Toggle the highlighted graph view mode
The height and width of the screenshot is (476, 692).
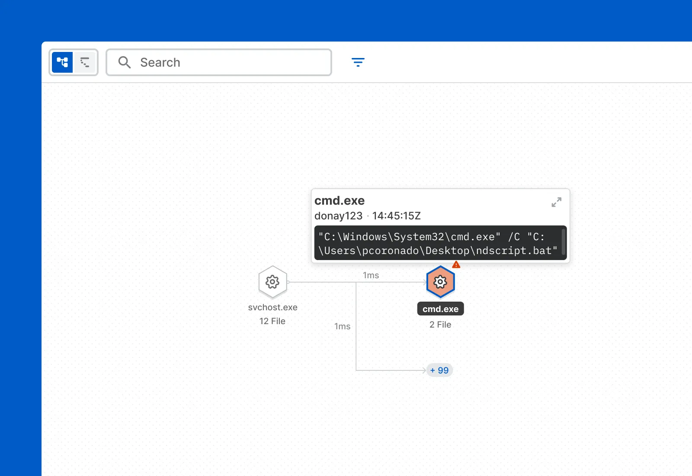coord(63,62)
